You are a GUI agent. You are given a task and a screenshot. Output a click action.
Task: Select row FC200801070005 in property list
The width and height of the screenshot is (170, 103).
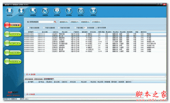(95, 49)
